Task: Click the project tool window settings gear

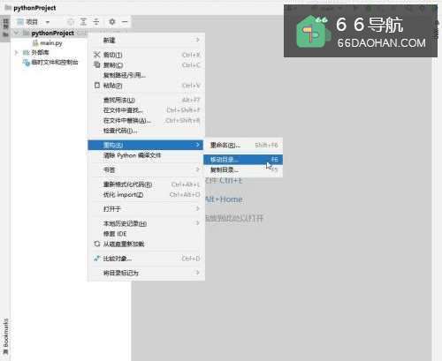Action: click(x=112, y=22)
